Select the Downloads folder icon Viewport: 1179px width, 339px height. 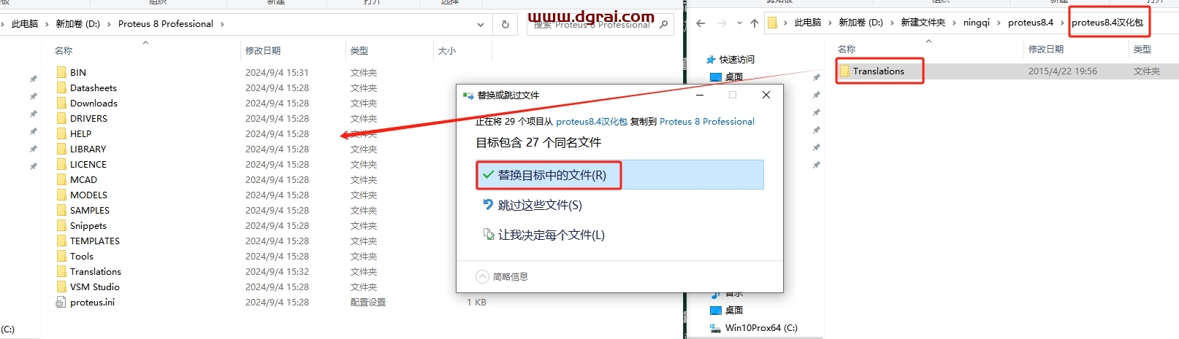point(61,103)
